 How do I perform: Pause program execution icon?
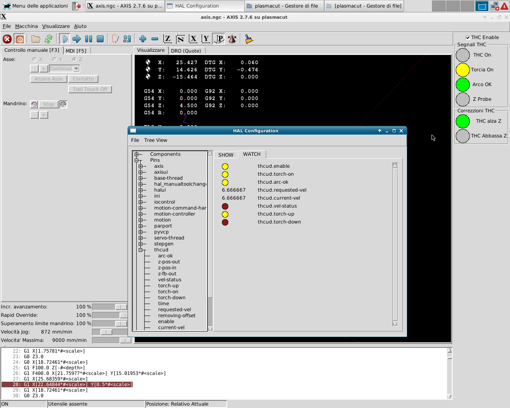(x=88, y=39)
